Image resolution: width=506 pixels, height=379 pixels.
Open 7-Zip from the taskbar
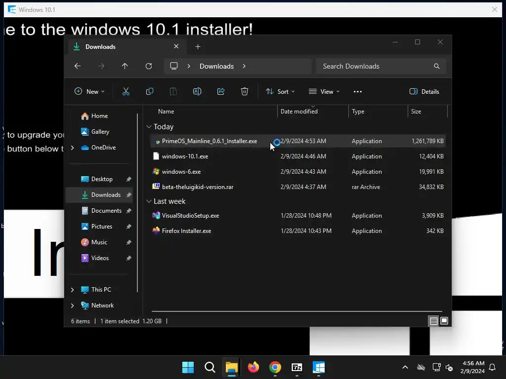297,367
